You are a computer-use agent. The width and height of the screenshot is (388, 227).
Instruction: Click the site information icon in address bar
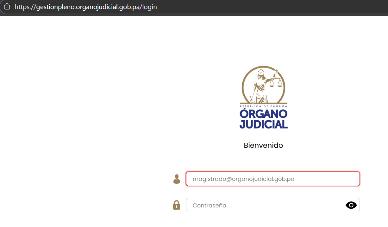point(7,7)
